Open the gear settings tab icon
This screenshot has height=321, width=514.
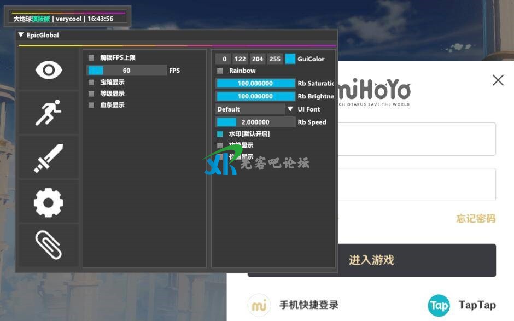click(49, 202)
